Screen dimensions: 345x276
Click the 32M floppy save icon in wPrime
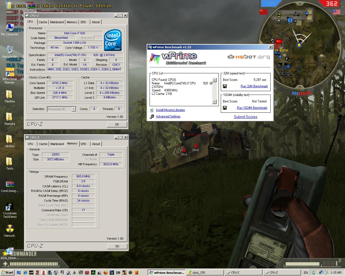[x=225, y=86]
